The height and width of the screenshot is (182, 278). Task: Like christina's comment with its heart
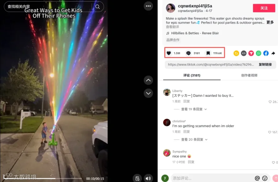tap(270, 132)
